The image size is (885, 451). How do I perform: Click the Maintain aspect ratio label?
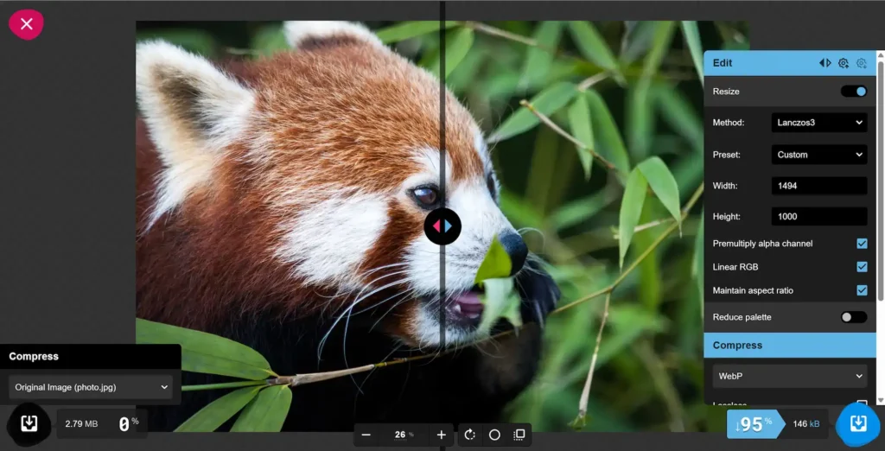pos(753,290)
